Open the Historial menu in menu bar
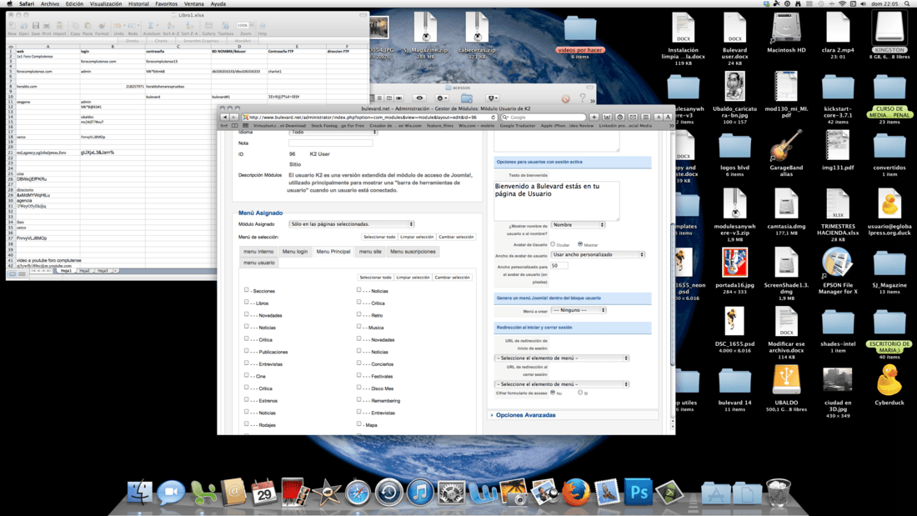 coord(138,4)
